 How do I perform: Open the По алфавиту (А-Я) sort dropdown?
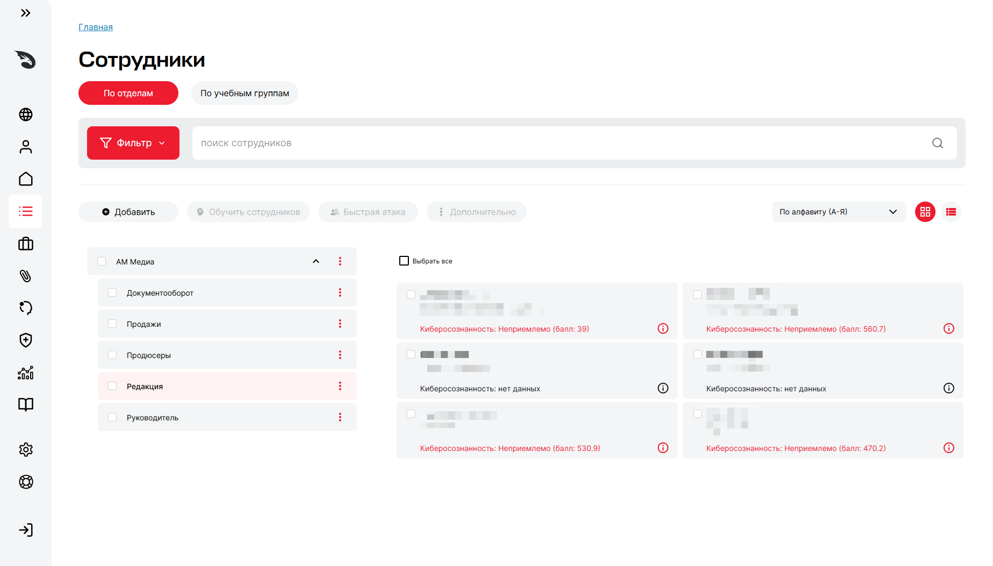(839, 212)
